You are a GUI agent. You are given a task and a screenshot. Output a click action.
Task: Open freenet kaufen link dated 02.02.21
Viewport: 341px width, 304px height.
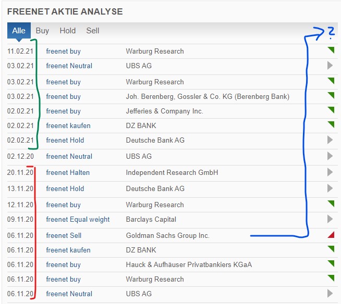[68, 126]
